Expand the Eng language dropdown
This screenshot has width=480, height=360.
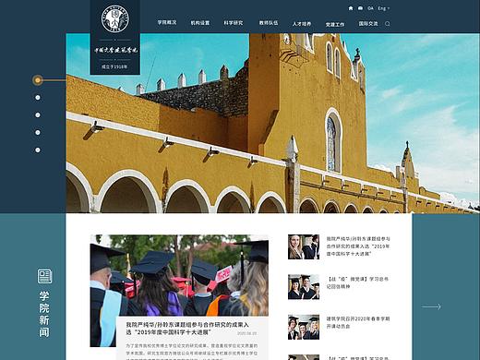pos(384,8)
